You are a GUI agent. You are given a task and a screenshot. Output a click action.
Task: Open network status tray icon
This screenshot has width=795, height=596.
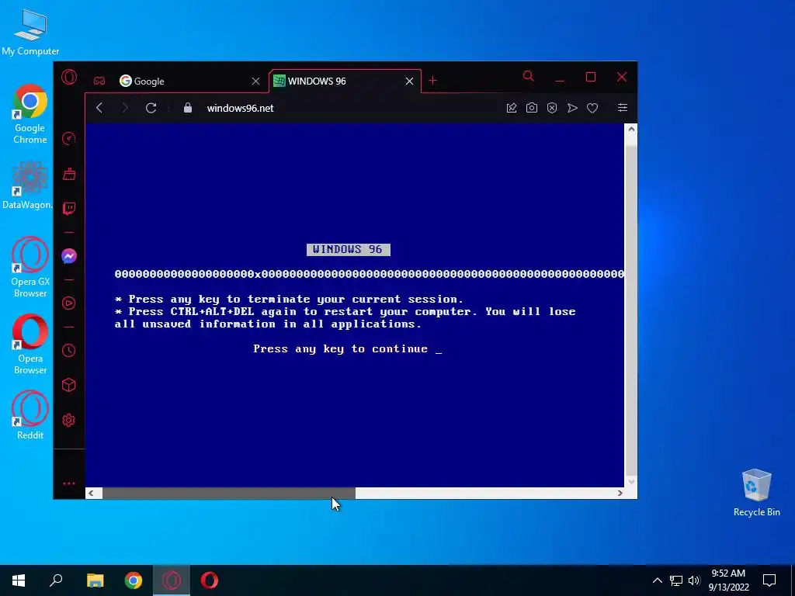pos(676,580)
